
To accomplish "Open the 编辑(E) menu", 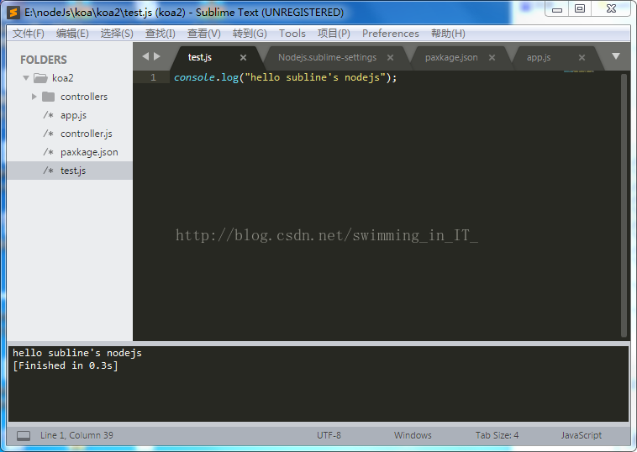I will tap(72, 34).
